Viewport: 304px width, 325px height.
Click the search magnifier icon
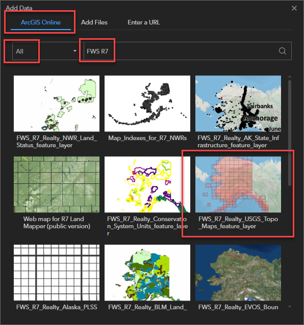[283, 51]
